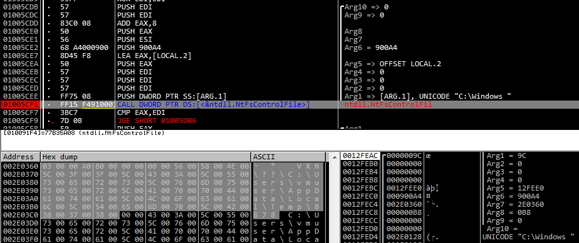The height and width of the screenshot is (243, 579).
Task: Select address 01005CDB in disassembly
Action: [x=21, y=7]
